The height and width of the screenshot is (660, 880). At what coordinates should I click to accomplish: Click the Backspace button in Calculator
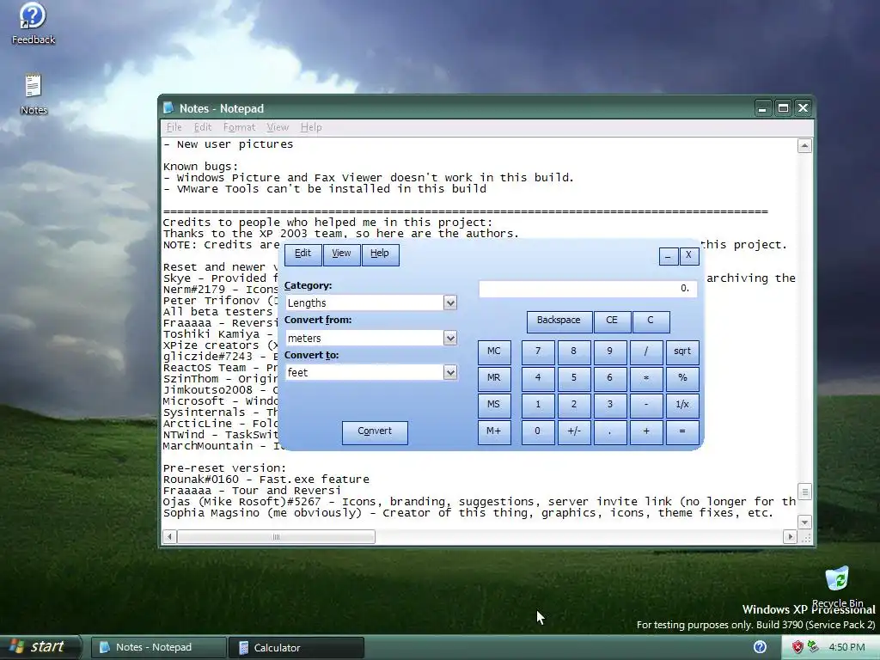(559, 321)
